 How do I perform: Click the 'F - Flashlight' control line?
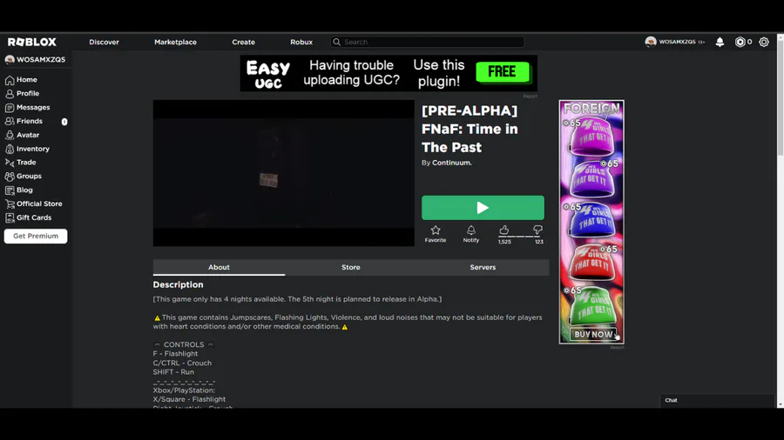tap(175, 354)
